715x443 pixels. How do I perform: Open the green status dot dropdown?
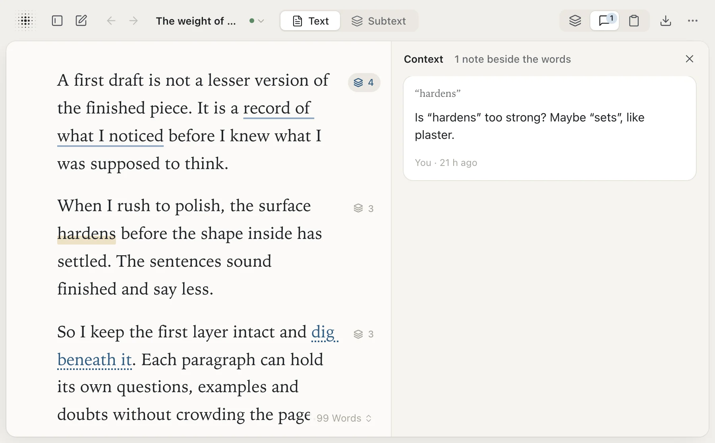(x=257, y=21)
